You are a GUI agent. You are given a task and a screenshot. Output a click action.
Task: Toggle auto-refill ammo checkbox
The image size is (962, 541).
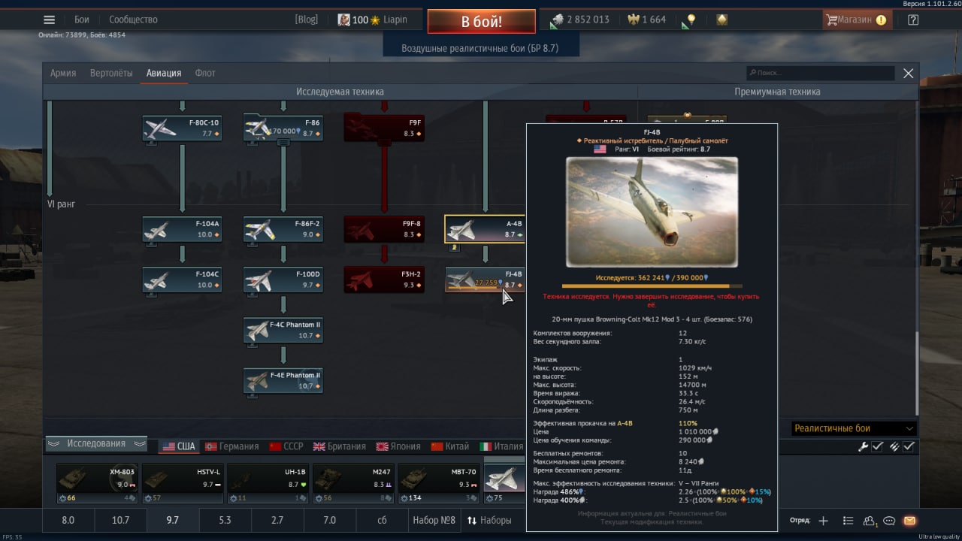(909, 447)
